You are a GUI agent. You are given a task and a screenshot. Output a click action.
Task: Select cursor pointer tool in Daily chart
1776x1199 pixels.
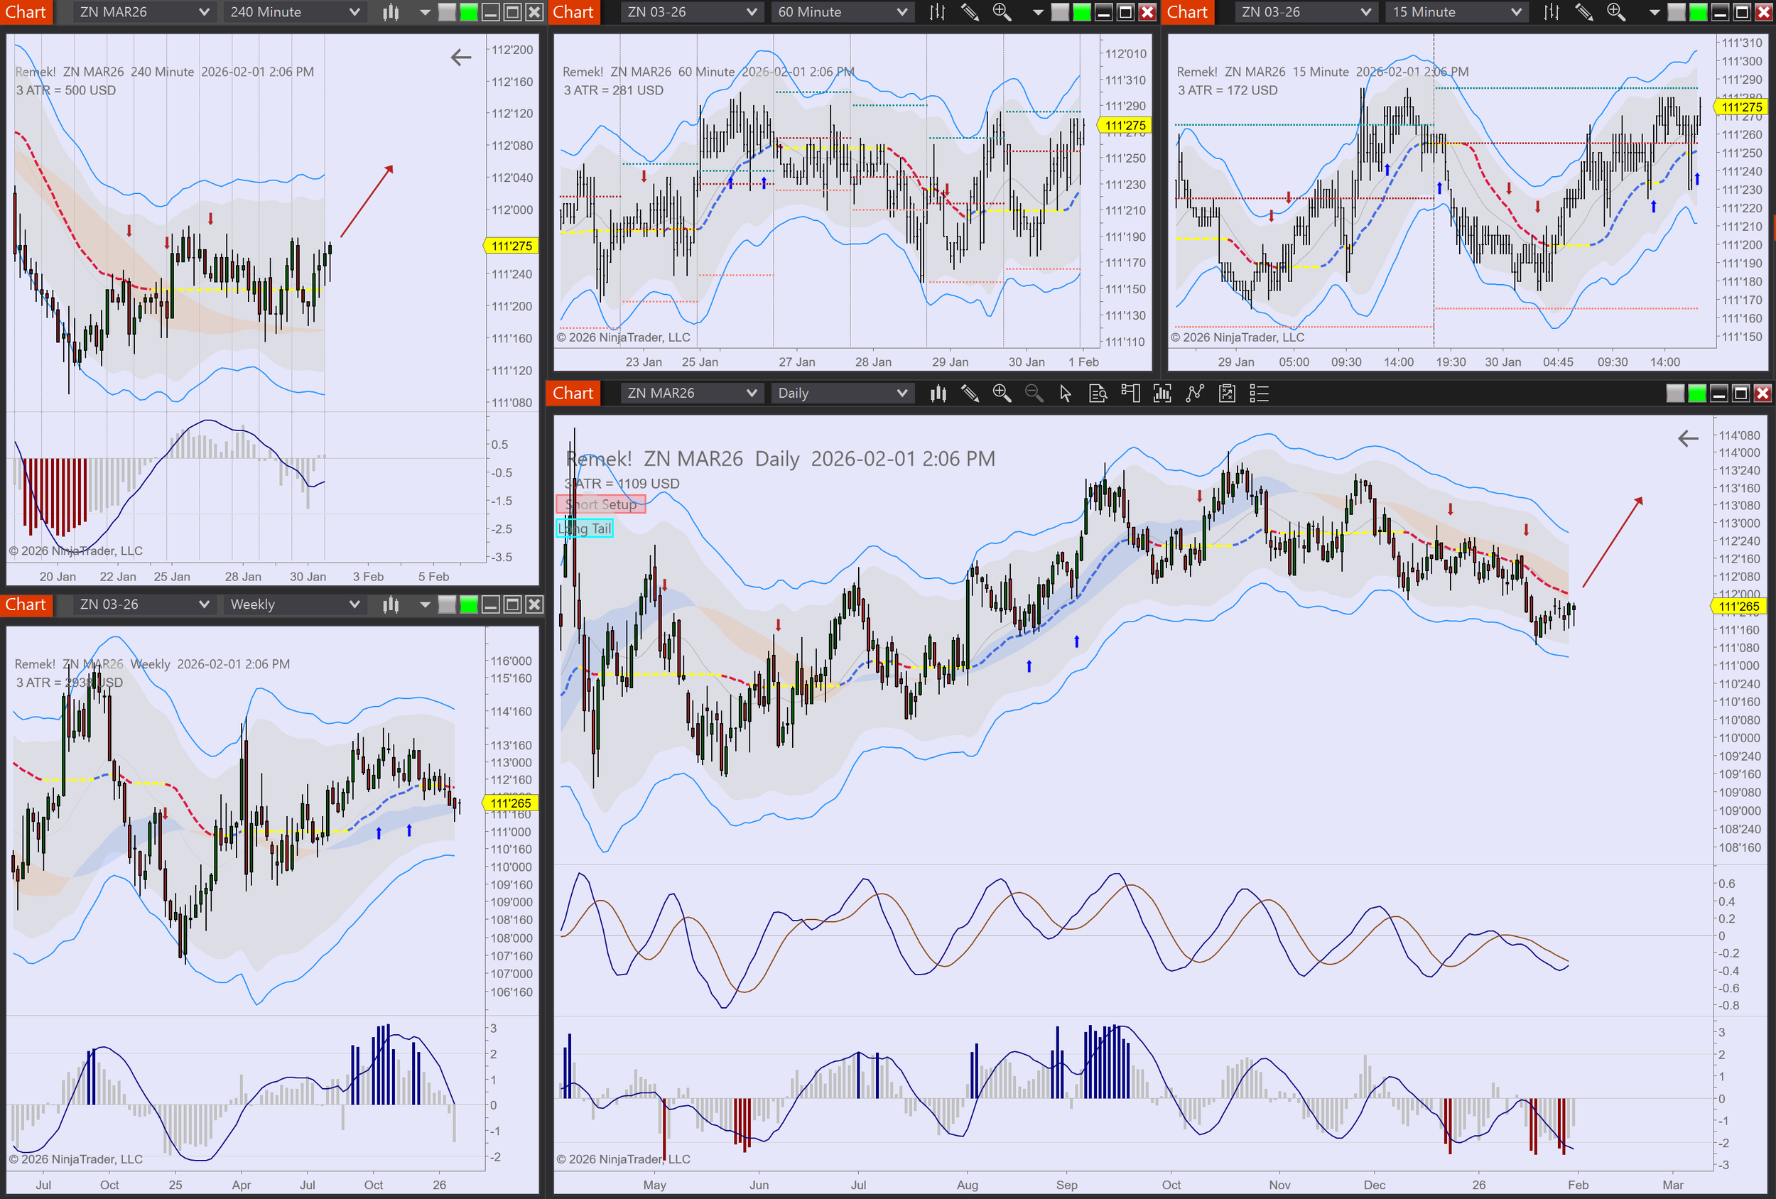click(1066, 394)
